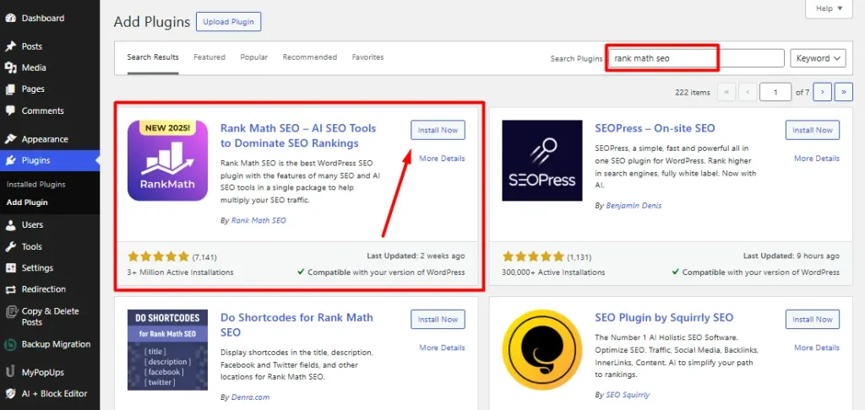Image resolution: width=865 pixels, height=410 pixels.
Task: Click '3+ Million Active Installations' text
Action: [181, 272]
